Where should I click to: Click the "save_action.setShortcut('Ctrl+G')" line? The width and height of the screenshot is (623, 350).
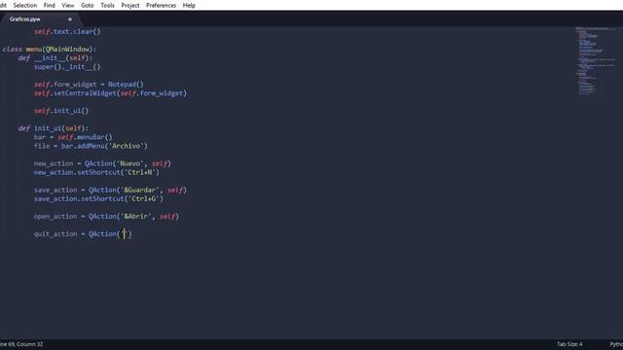point(98,198)
